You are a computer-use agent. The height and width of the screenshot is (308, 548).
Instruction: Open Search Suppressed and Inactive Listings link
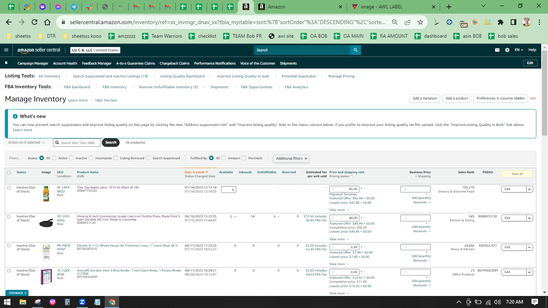point(110,76)
